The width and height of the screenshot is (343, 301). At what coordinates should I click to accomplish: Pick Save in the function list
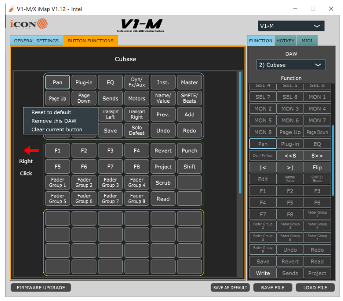pos(263,261)
